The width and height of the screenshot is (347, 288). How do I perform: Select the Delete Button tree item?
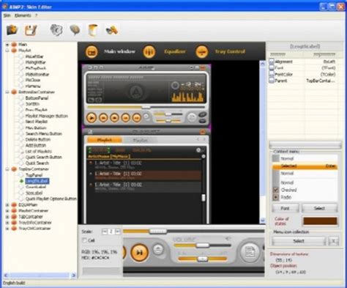38,139
